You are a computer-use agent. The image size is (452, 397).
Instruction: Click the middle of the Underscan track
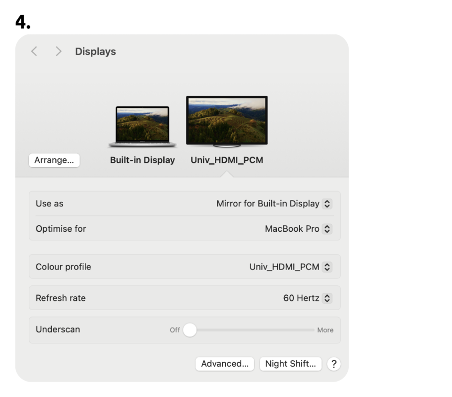[251, 330]
